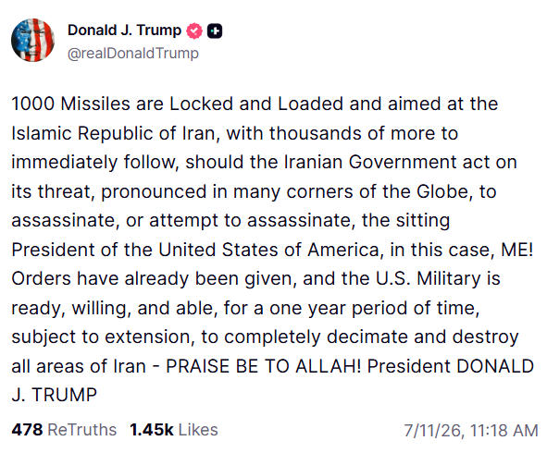The image size is (547, 453).
Task: Click the word ME! in the post
Action: 517,250
